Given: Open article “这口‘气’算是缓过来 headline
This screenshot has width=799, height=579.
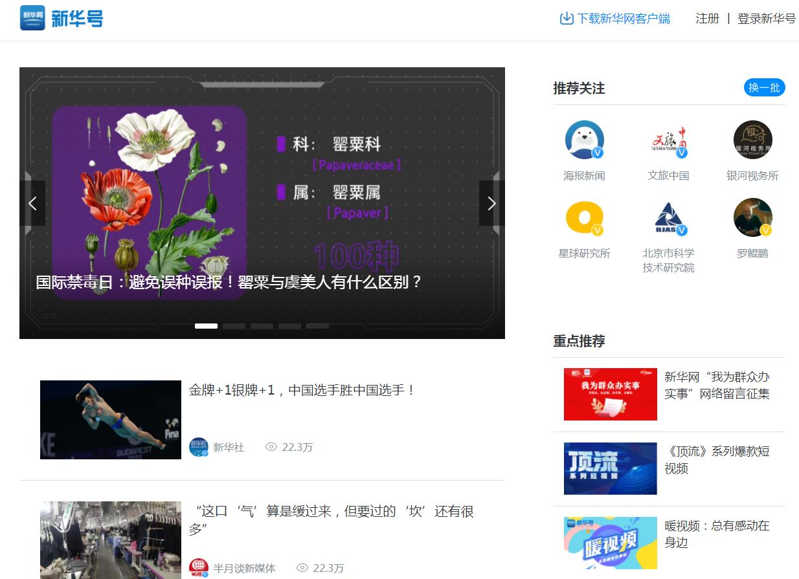Looking at the screenshot, I should tap(332, 520).
